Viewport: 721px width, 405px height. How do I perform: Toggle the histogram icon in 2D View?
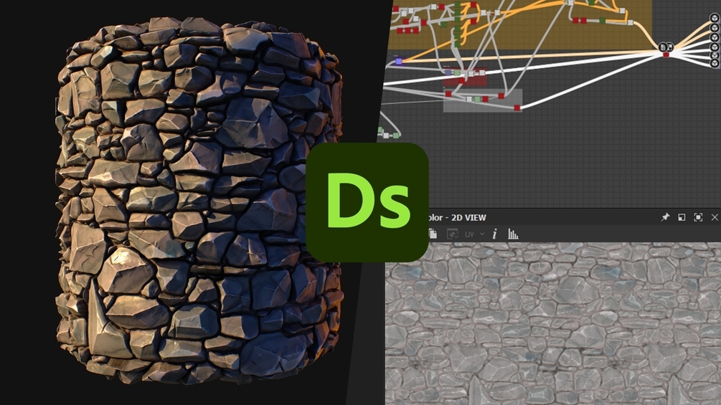click(x=513, y=234)
